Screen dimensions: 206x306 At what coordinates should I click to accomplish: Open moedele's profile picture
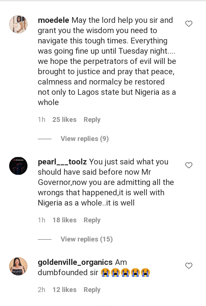(18, 24)
